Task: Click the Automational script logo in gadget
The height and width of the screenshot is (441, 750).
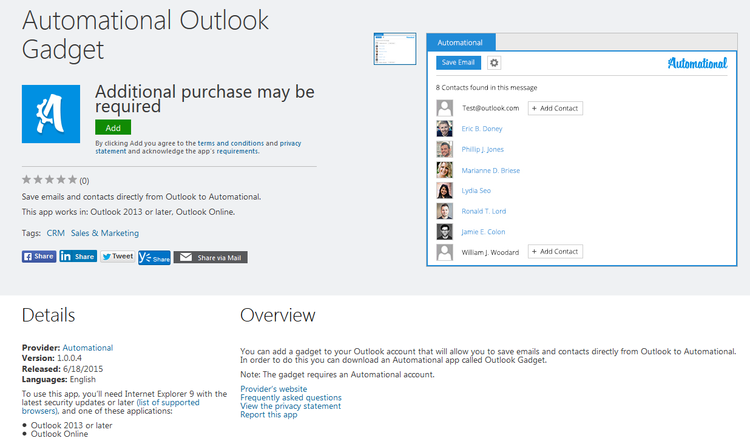Action: tap(697, 63)
